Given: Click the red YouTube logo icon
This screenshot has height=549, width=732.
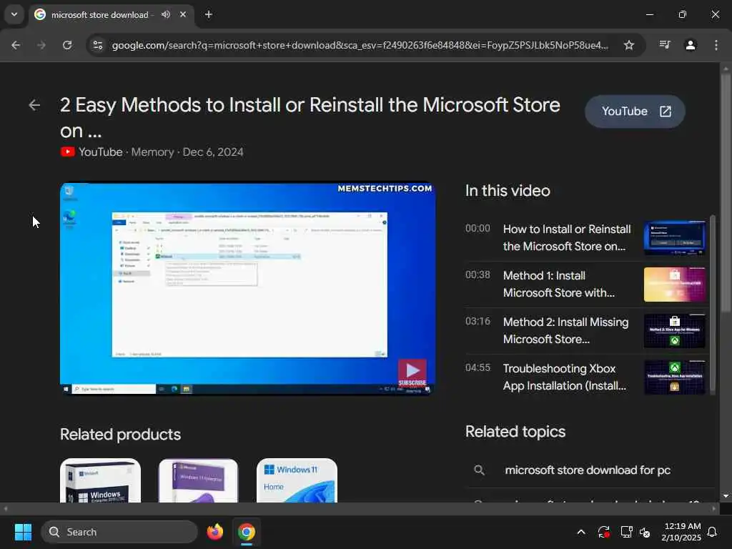Looking at the screenshot, I should pos(67,152).
